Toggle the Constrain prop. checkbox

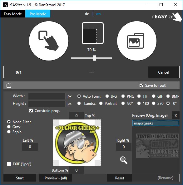click(x=31, y=110)
